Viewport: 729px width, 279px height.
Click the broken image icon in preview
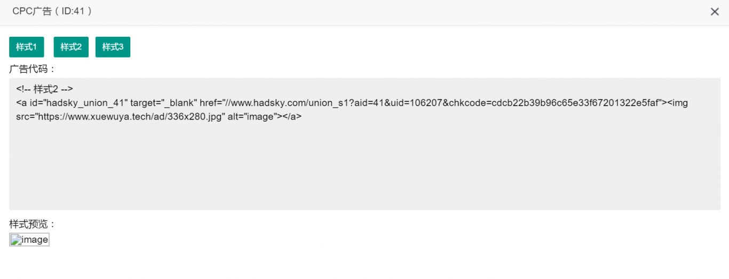15,240
